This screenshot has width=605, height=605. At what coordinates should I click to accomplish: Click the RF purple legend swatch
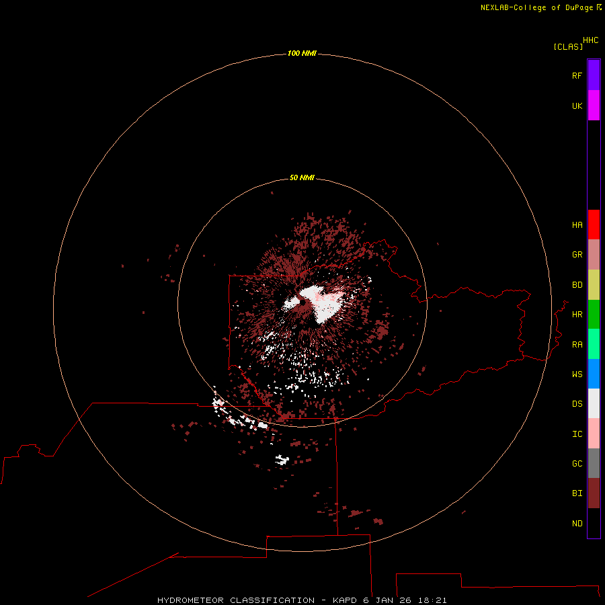click(594, 75)
